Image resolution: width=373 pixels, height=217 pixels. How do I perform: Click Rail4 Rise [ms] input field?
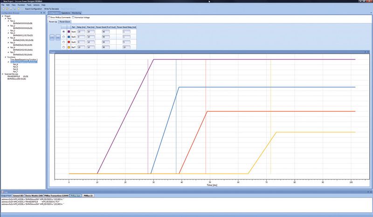(x=90, y=32)
